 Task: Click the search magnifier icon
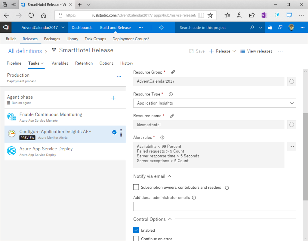pos(252,27)
